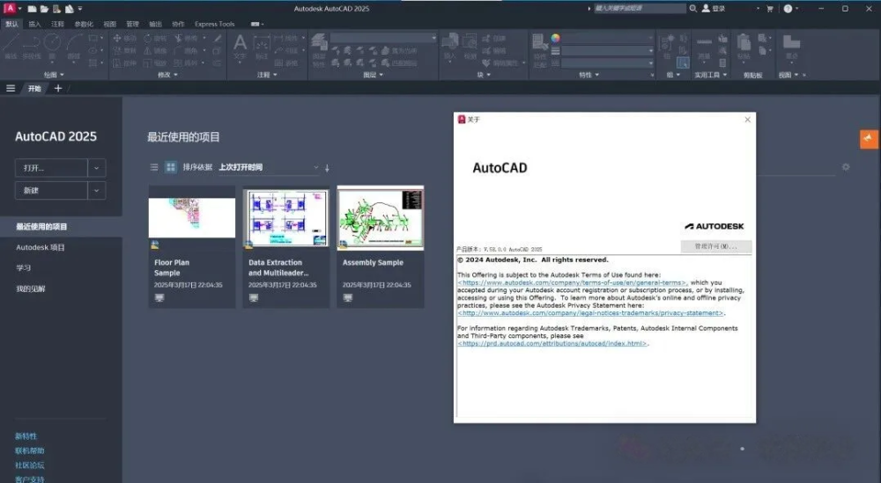Click the New (新建) button

pos(51,191)
